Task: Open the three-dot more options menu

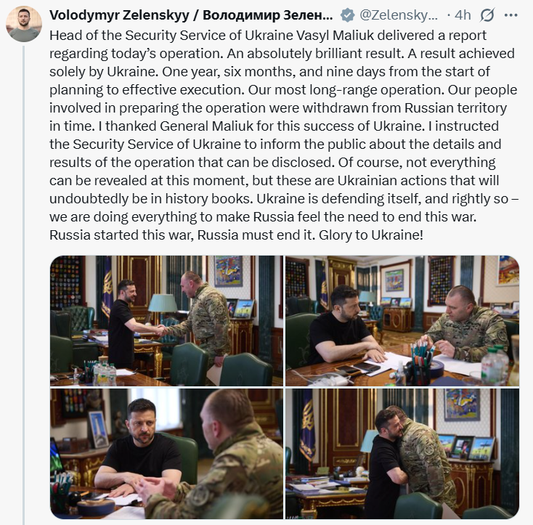Action: [511, 15]
